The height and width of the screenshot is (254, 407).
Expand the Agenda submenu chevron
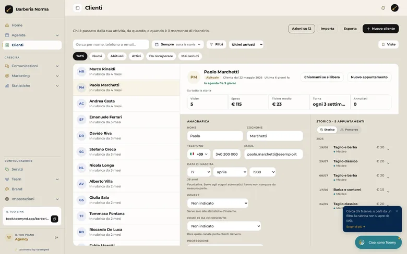point(57,35)
